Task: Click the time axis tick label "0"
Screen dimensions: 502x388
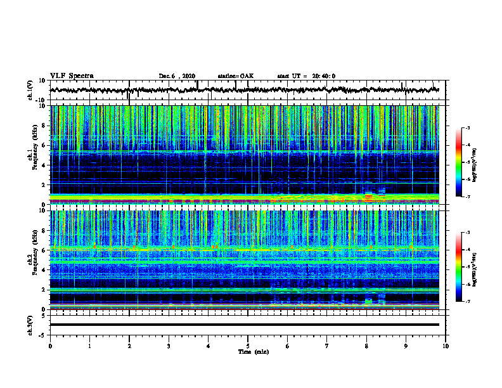Action: click(x=50, y=346)
